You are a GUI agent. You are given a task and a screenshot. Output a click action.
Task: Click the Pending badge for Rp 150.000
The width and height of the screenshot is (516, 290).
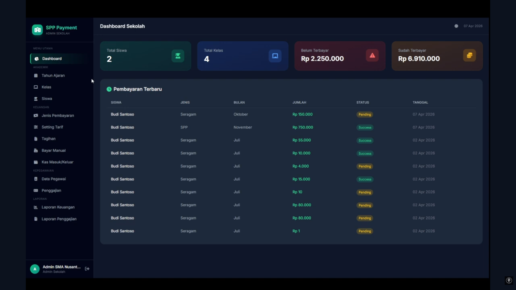[x=365, y=114]
